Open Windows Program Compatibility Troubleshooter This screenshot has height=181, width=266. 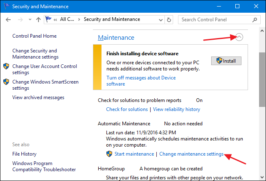(x=44, y=166)
